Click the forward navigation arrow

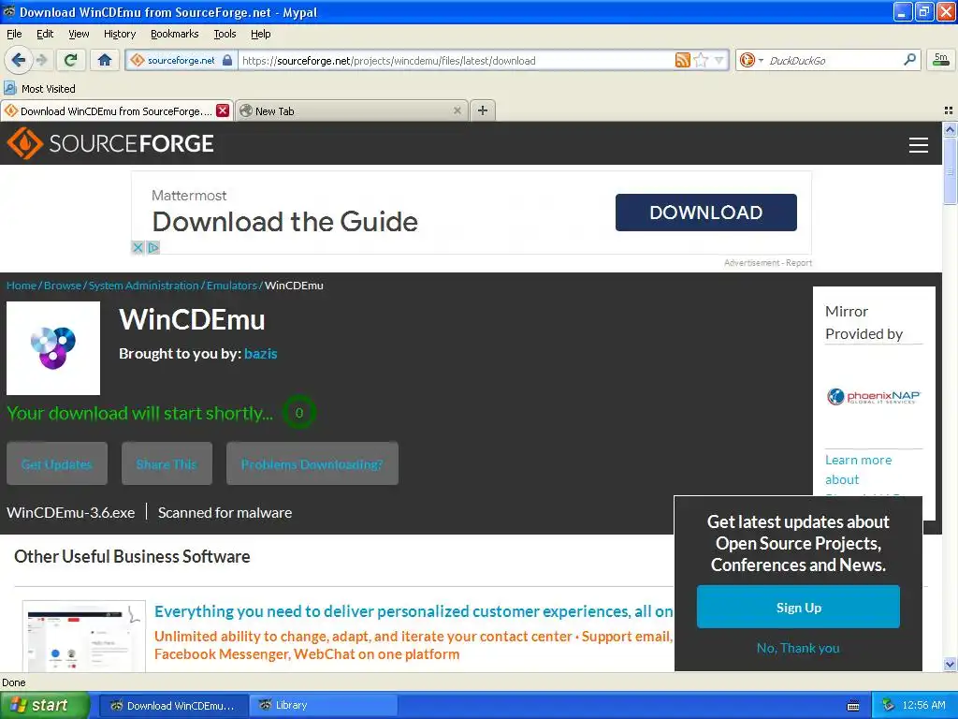click(x=41, y=60)
